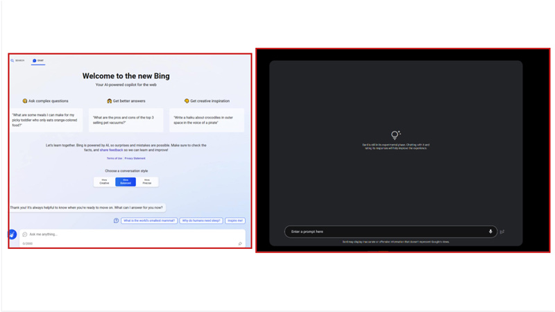Click the 'Get creative inspiration' emoji icon
This screenshot has width=555, height=312.
[187, 101]
